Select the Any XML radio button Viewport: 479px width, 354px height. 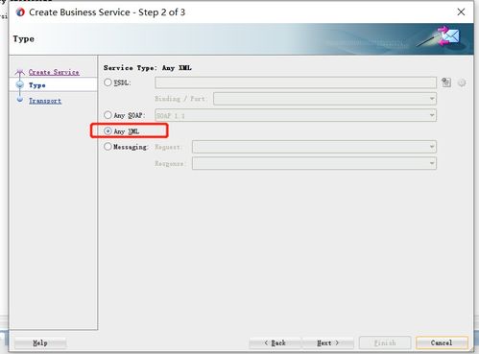[108, 131]
